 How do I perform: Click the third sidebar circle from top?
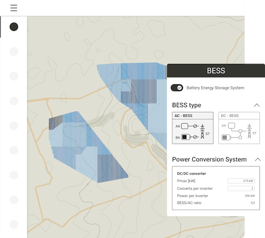pyautogui.click(x=14, y=76)
